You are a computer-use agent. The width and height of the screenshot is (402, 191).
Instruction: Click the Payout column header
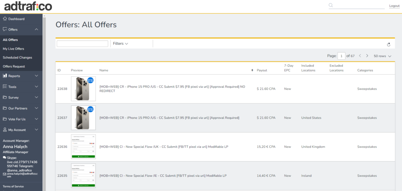pyautogui.click(x=262, y=70)
